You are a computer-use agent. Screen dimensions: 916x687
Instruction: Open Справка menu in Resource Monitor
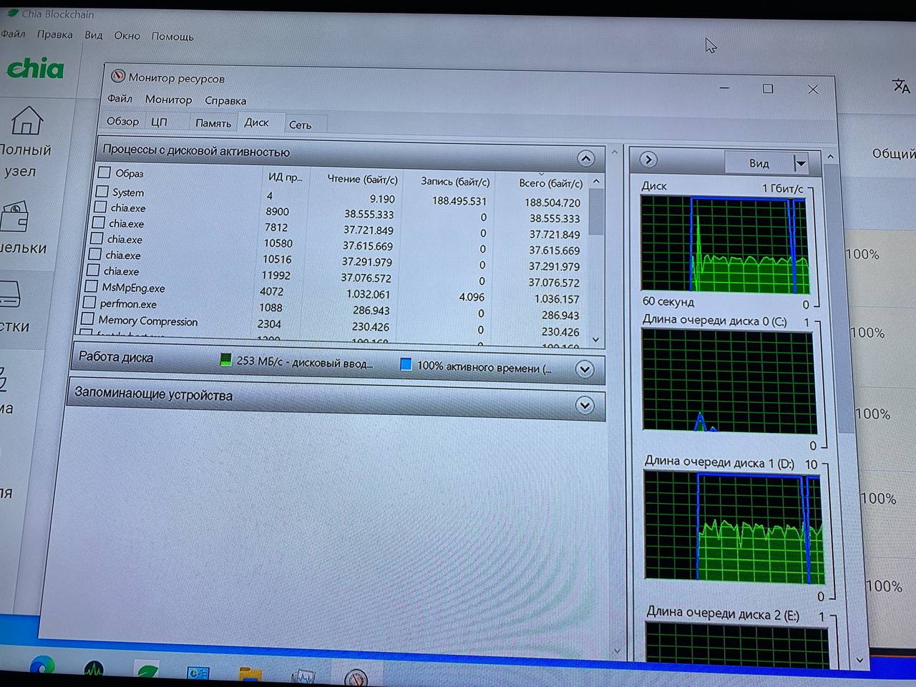[225, 101]
